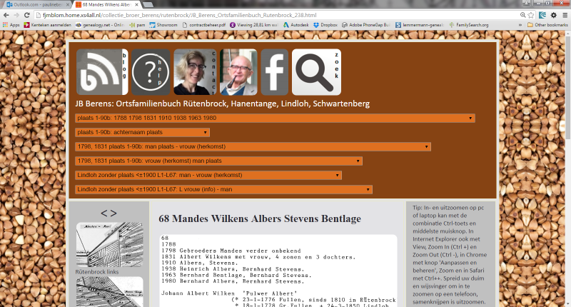Show hidden bookmarks with the chevron

tap(520, 25)
